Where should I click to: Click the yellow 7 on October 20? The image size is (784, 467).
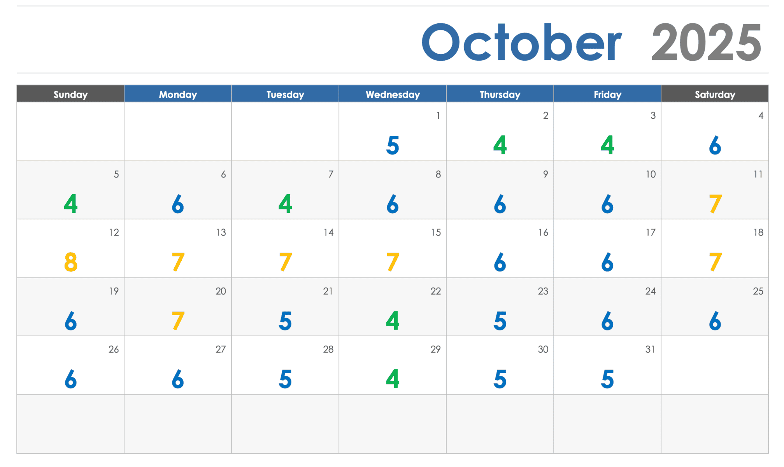click(178, 321)
